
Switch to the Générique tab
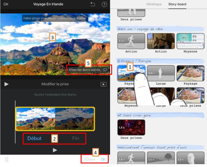pyautogui.click(x=154, y=4)
